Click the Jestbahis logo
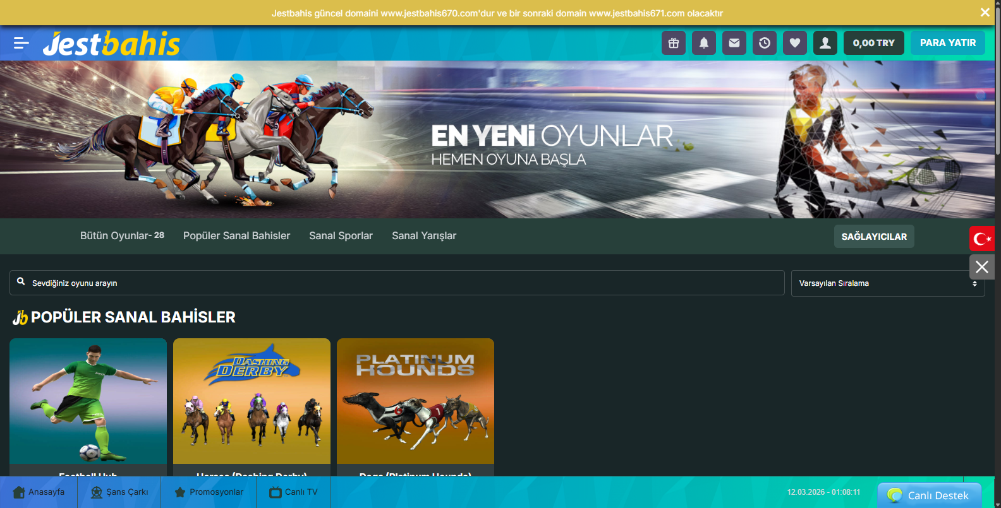Viewport: 1001px width, 508px height. pos(111,44)
